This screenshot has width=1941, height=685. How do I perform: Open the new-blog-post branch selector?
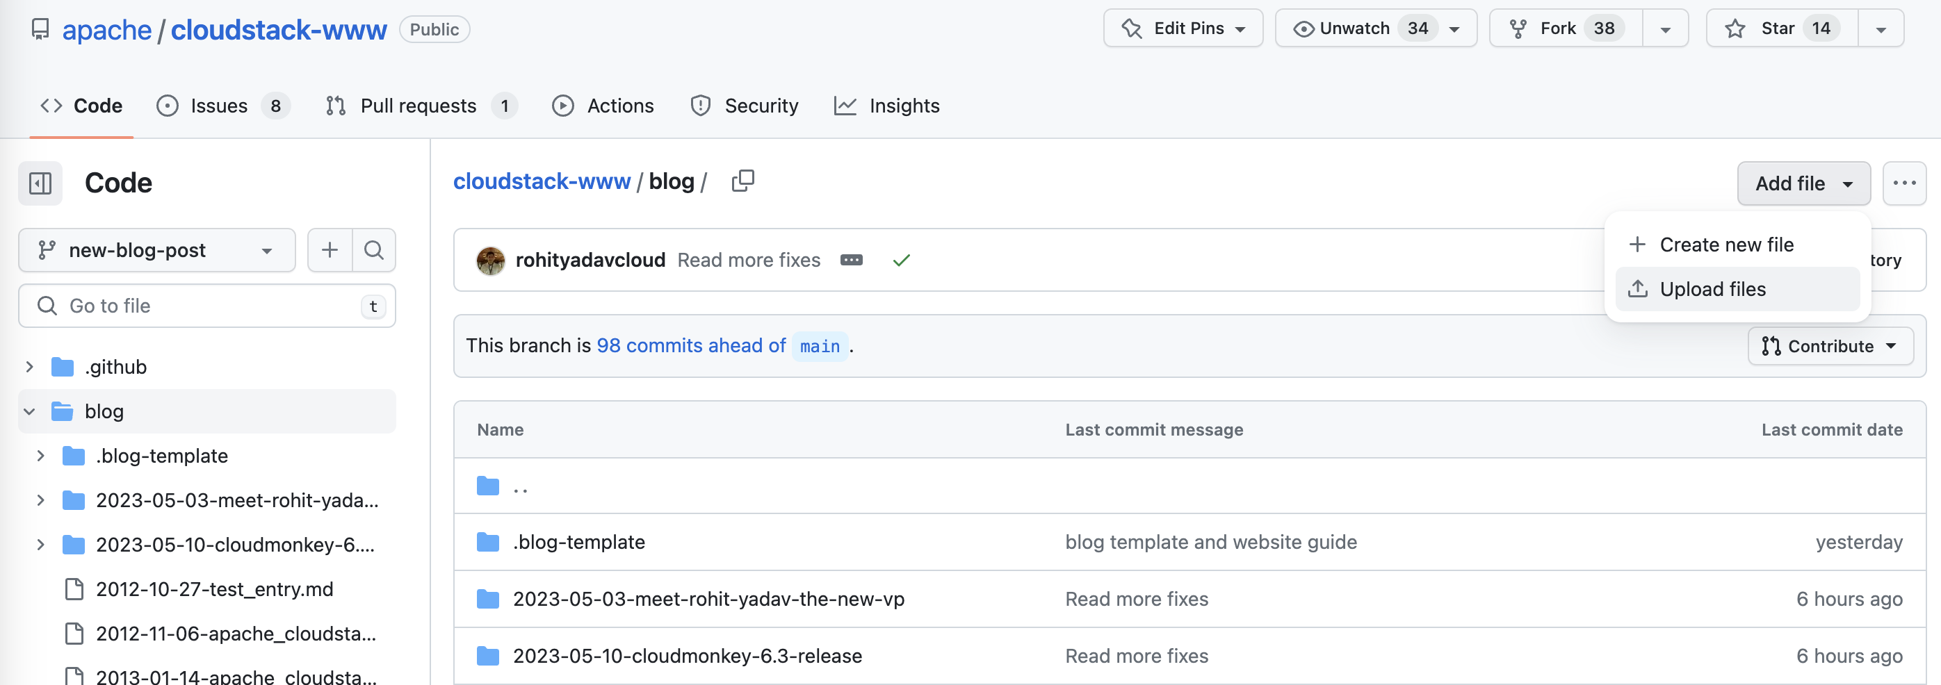[x=156, y=250]
